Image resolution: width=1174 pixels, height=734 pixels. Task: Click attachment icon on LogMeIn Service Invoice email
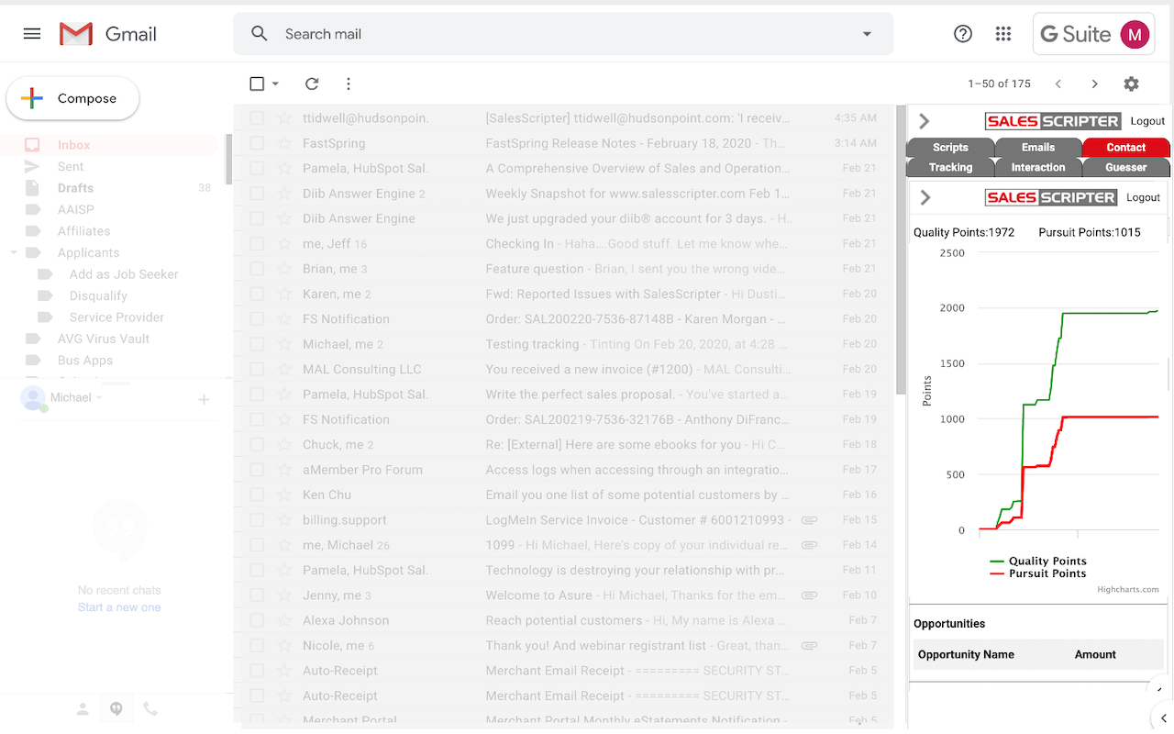point(809,519)
